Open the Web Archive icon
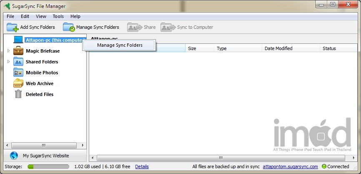 pyautogui.click(x=18, y=83)
